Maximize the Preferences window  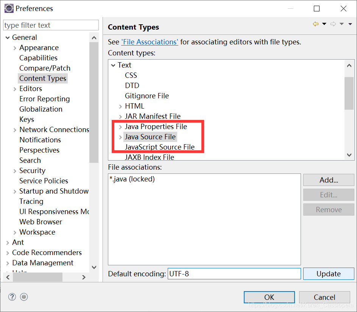point(316,8)
